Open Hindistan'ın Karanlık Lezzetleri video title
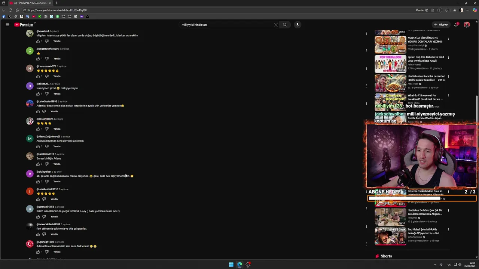Image resolution: width=479 pixels, height=269 pixels. (x=426, y=78)
